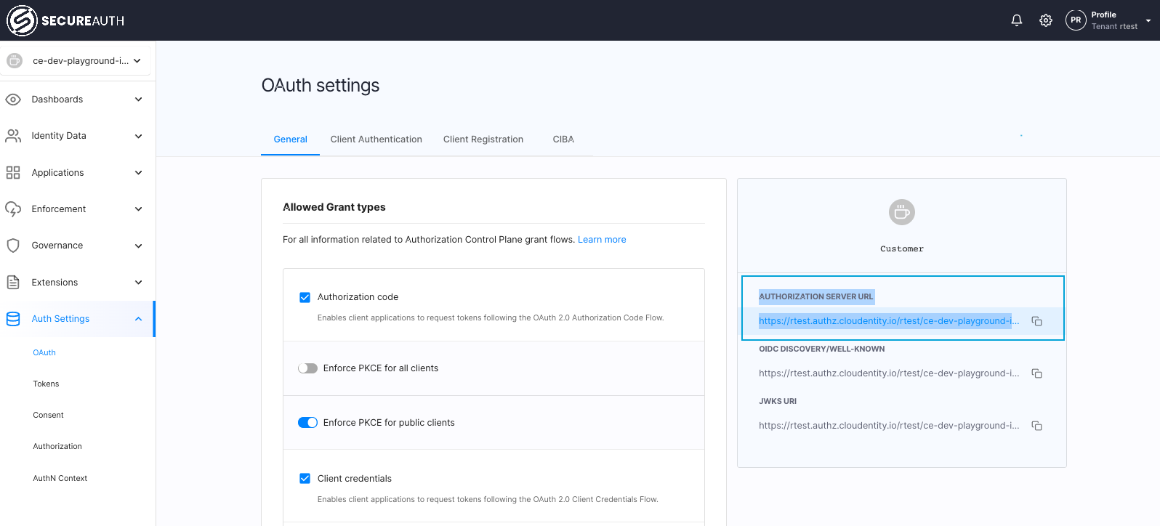Viewport: 1160px width, 526px height.
Task: Switch to the Client Authentication tab
Action: click(x=376, y=139)
